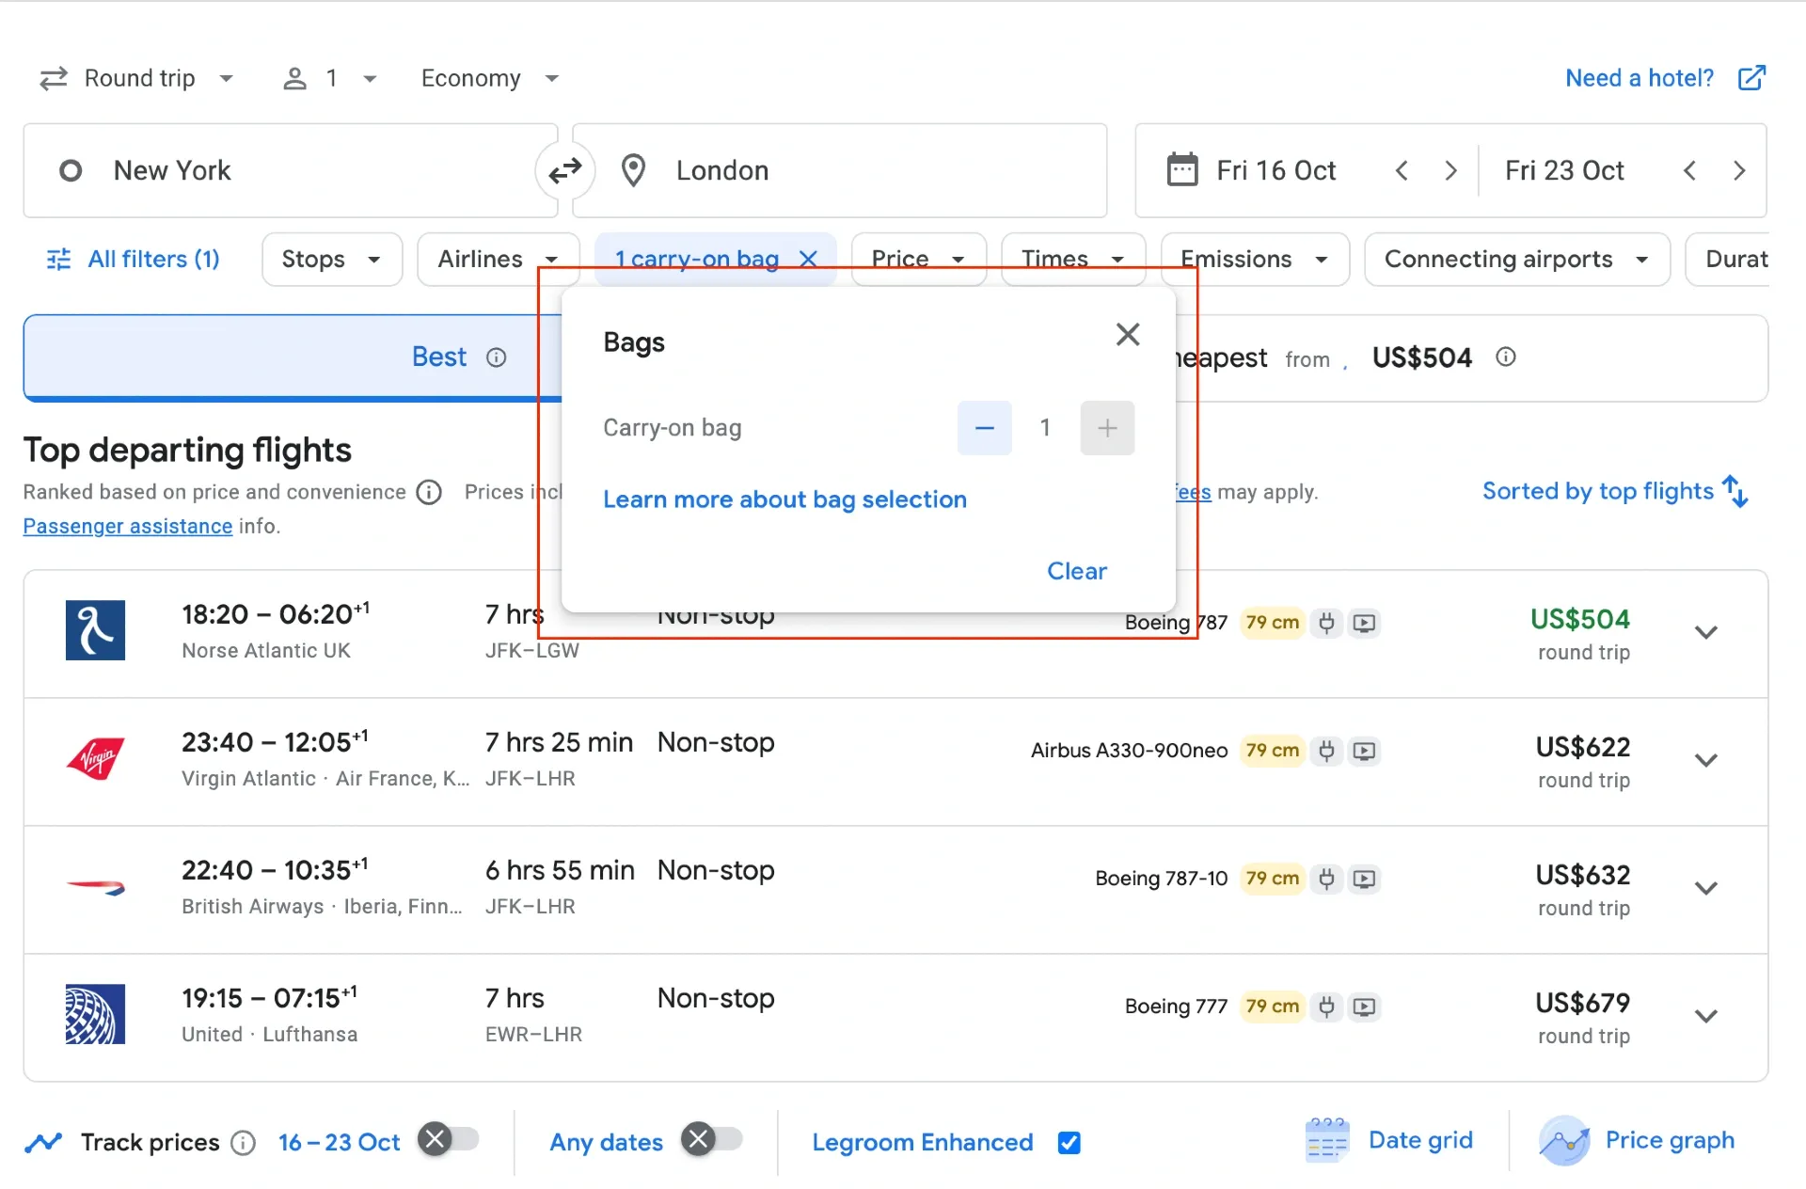Open the Date grid view
The width and height of the screenshot is (1806, 1189).
point(1390,1140)
